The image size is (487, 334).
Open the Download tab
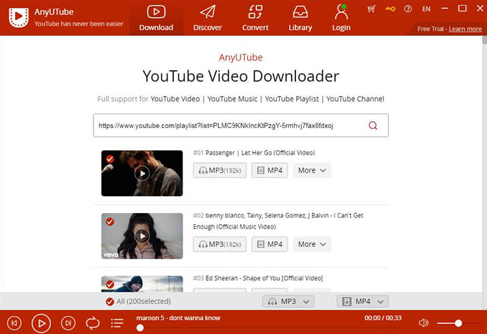coord(156,18)
